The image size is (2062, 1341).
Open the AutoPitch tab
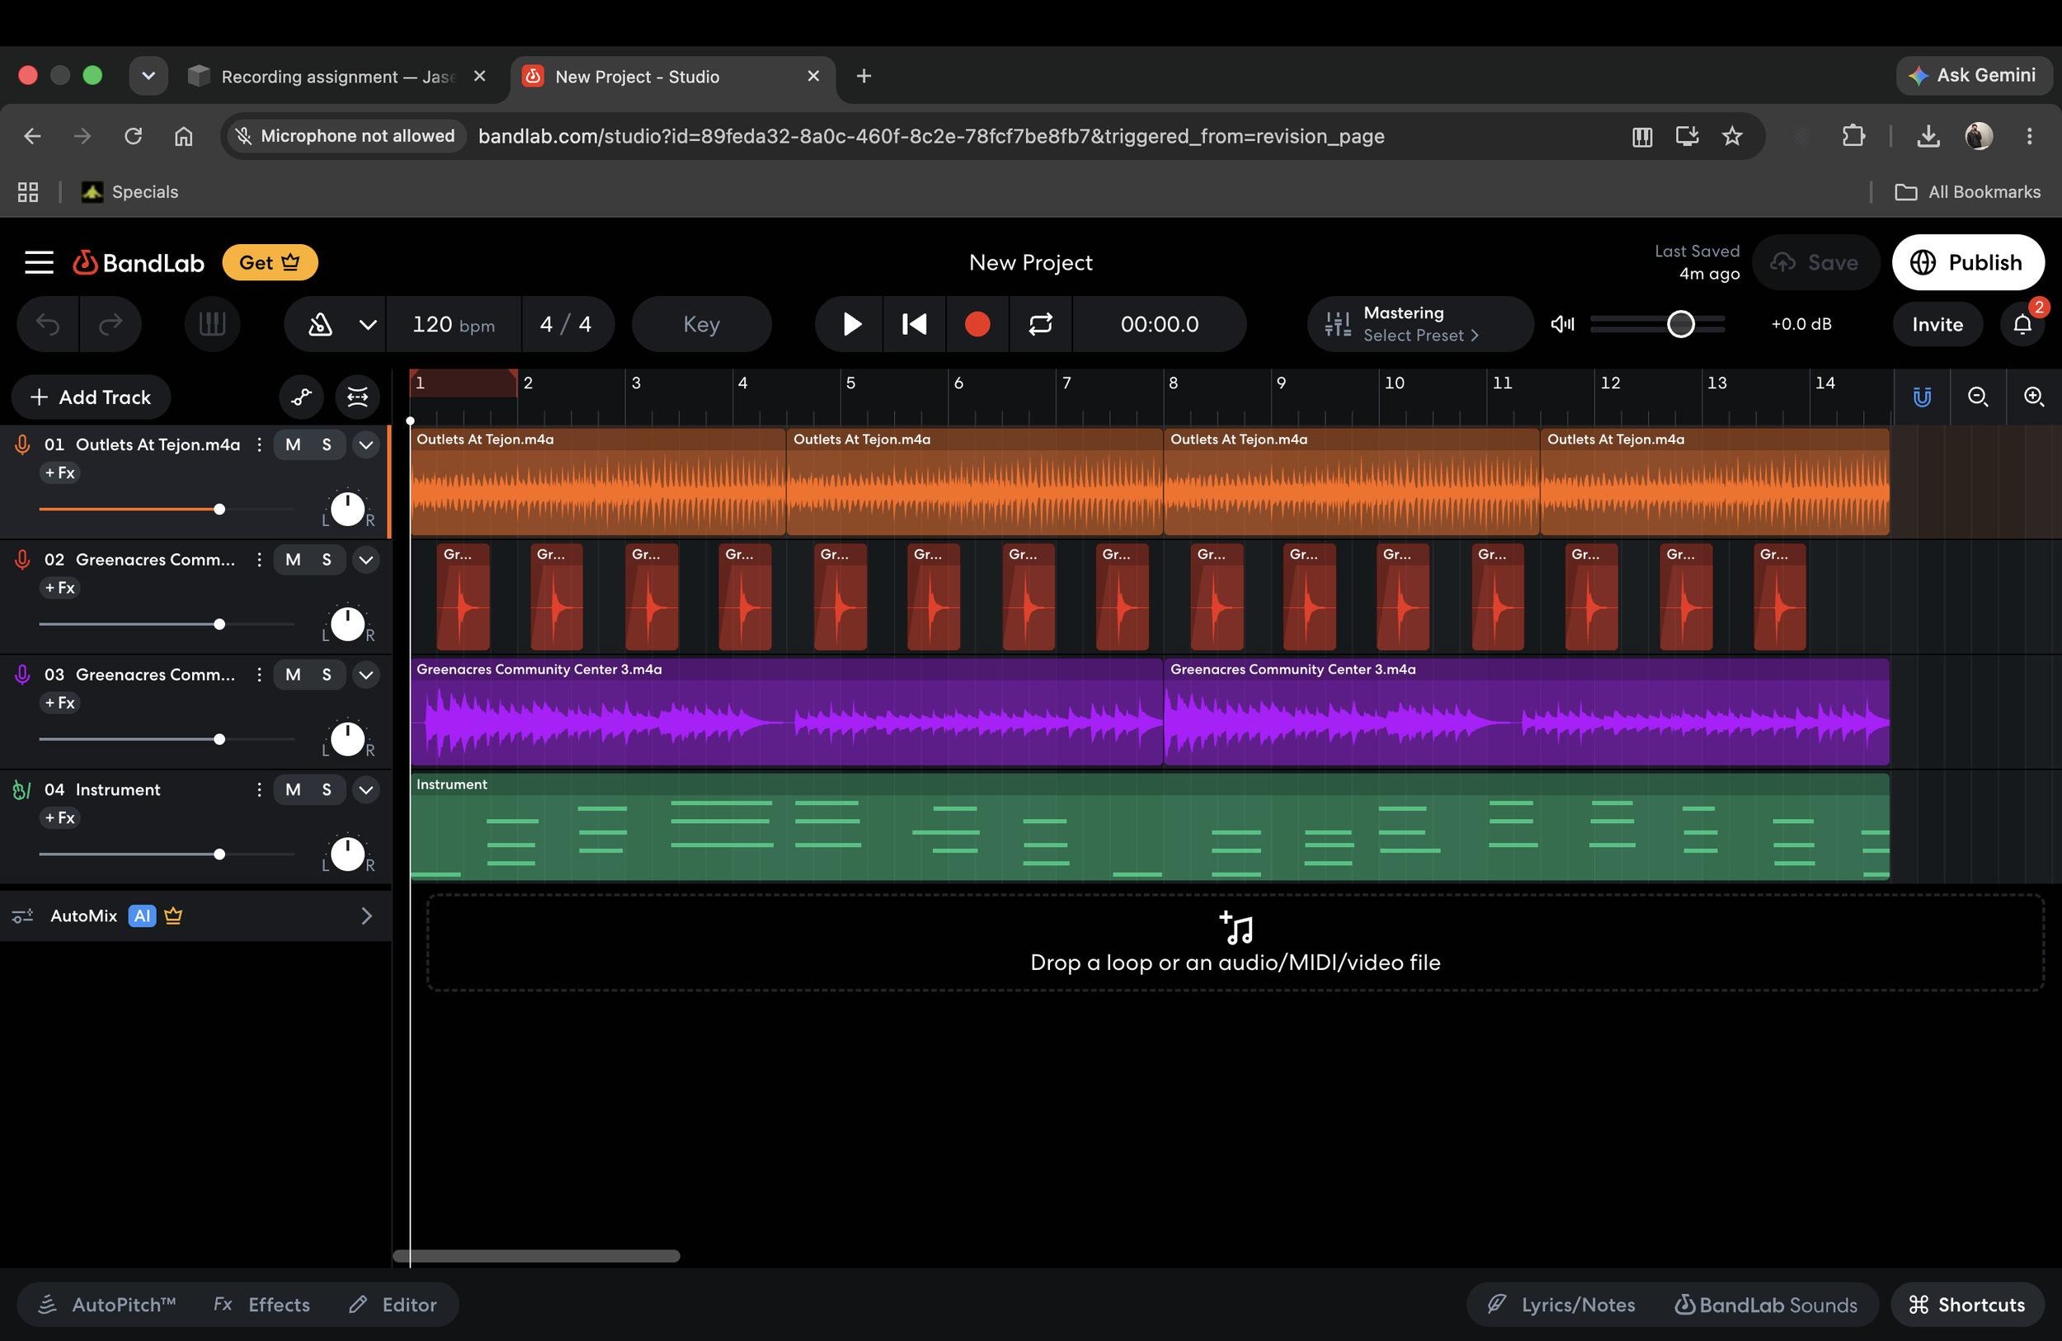click(108, 1305)
